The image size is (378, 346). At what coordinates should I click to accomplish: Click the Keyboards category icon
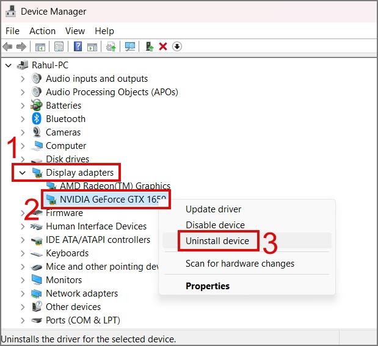point(37,254)
